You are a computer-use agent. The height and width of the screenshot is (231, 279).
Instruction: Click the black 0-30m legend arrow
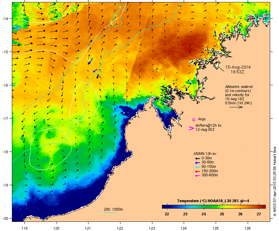click(197, 159)
